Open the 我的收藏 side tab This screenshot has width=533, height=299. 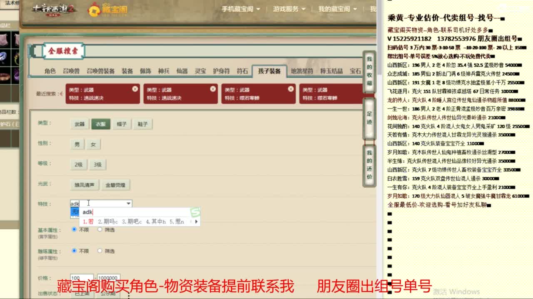[x=369, y=71]
